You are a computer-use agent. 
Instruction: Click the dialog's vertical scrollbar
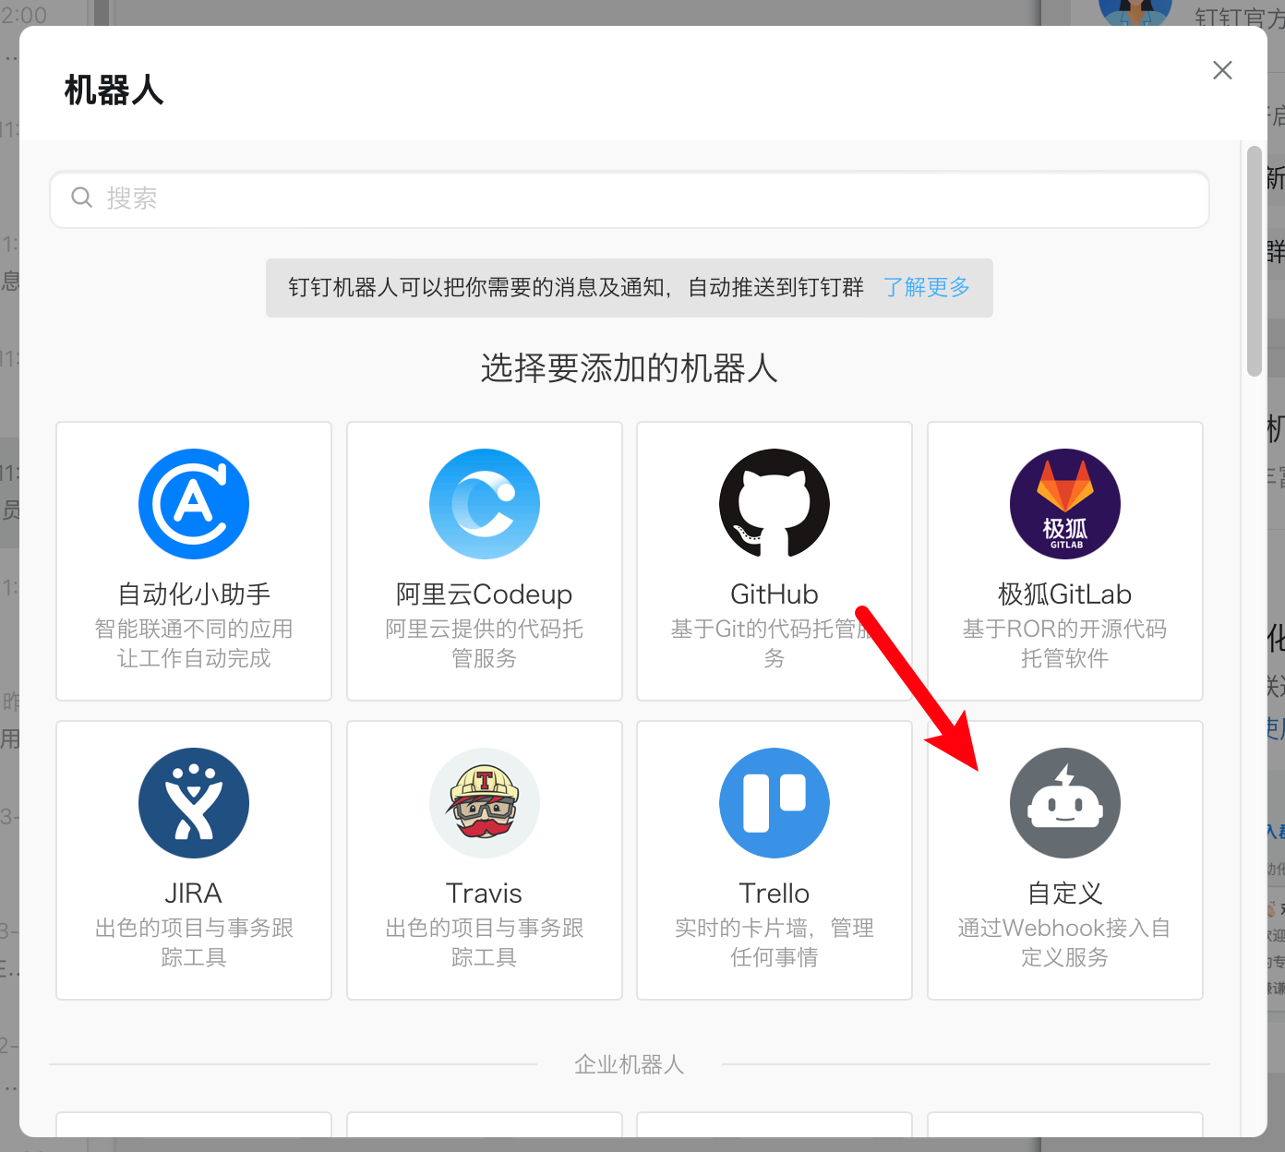click(x=1254, y=261)
